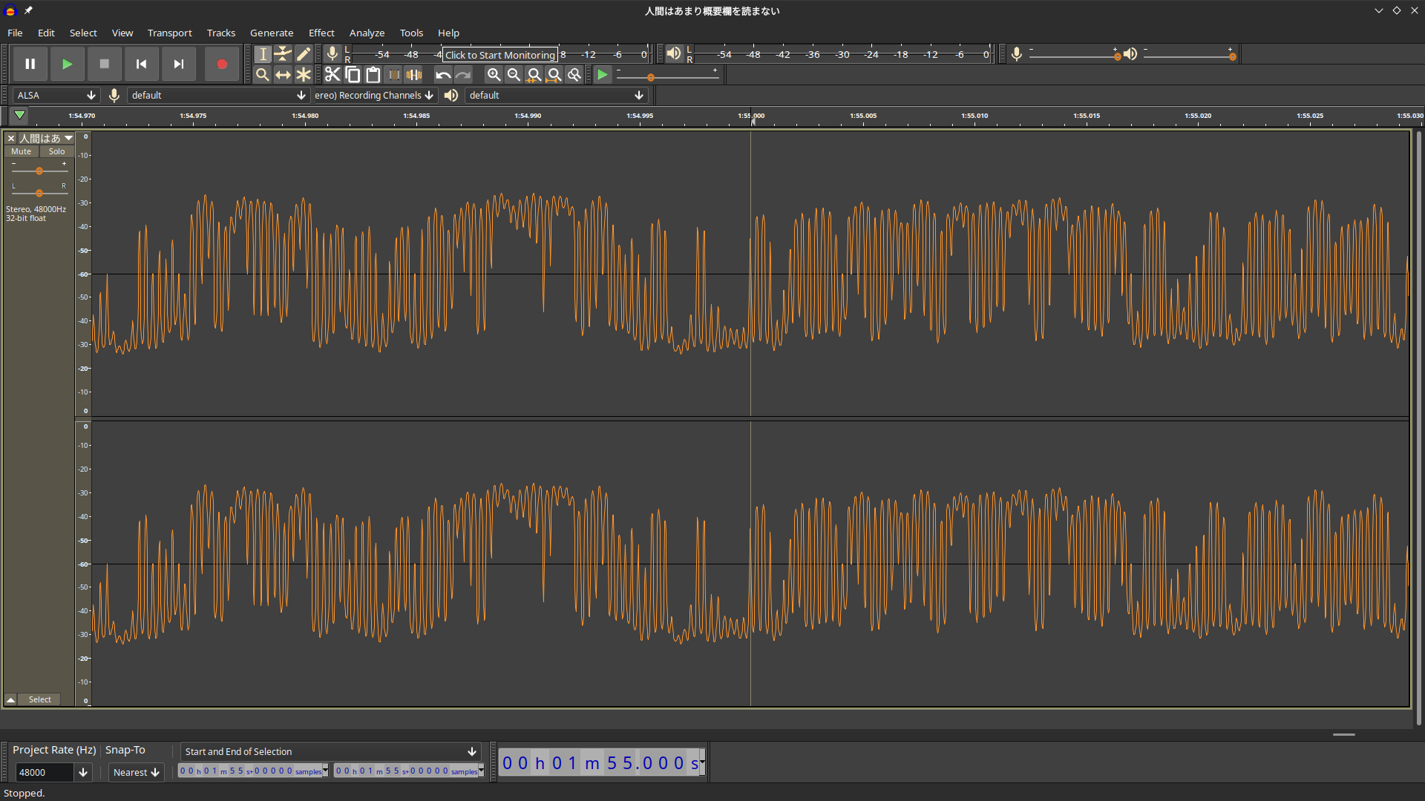Click the playback meter speaker icon

click(673, 54)
